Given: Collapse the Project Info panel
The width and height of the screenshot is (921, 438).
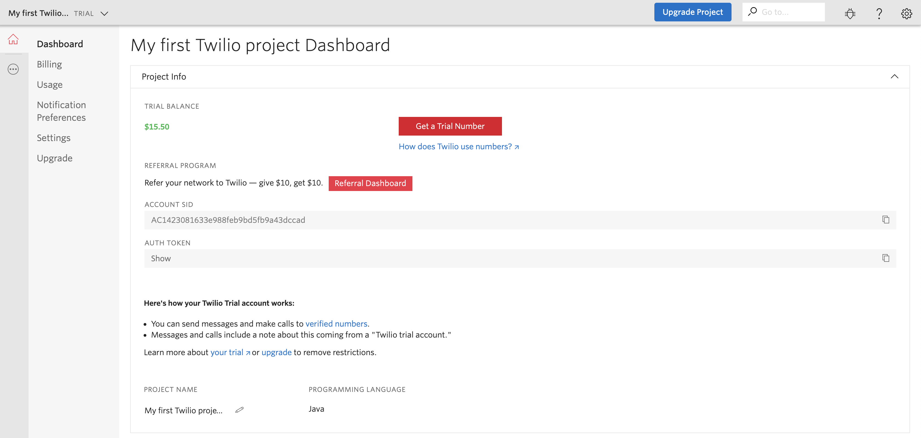Looking at the screenshot, I should [x=894, y=77].
